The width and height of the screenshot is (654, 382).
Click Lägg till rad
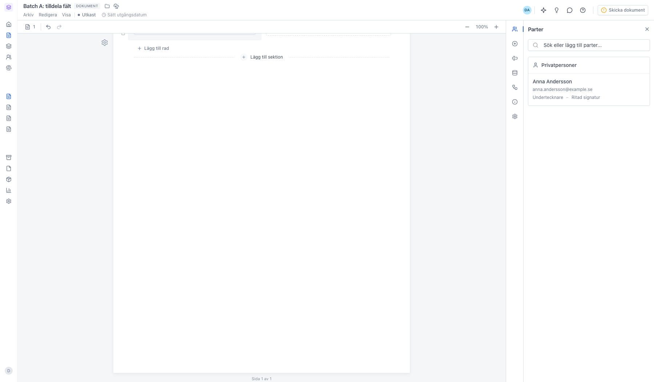(153, 48)
